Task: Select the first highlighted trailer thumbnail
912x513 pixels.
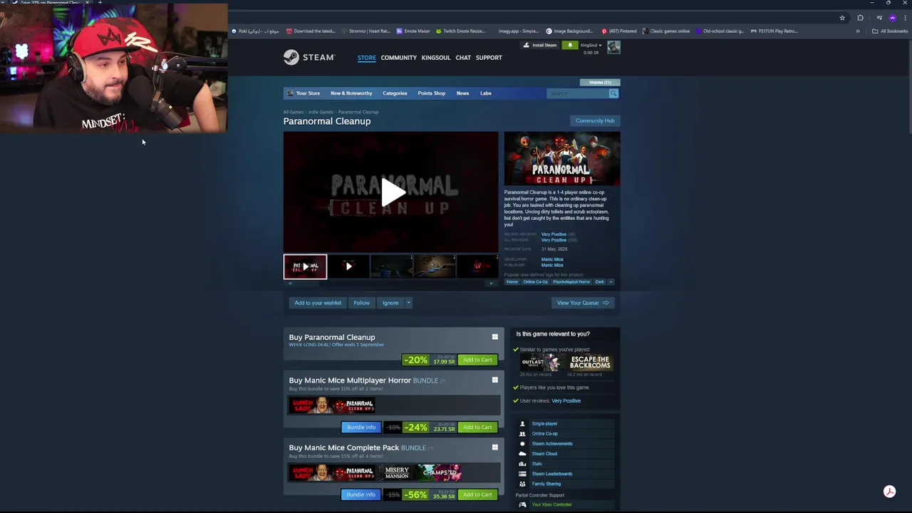Action: [x=305, y=266]
